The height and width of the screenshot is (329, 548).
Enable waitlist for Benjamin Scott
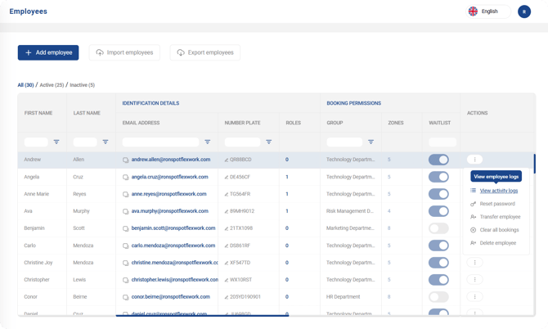tap(438, 228)
